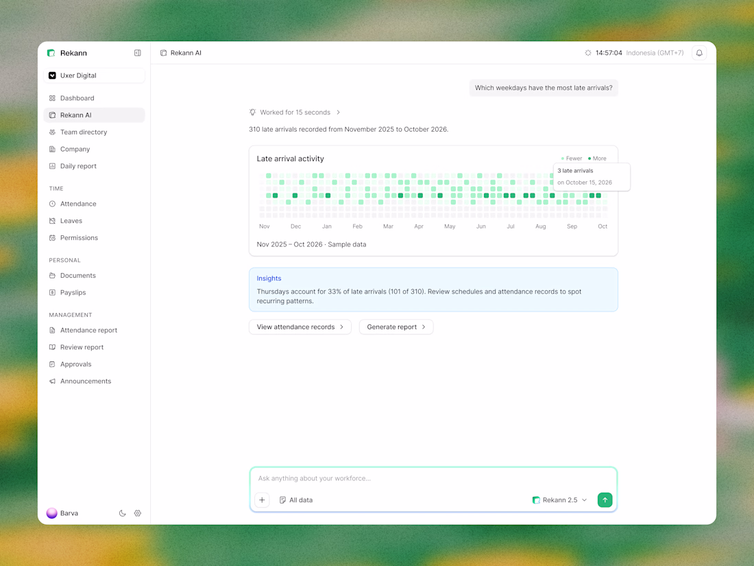Go to Dashboard in the sidebar
754x566 pixels.
[x=95, y=98]
